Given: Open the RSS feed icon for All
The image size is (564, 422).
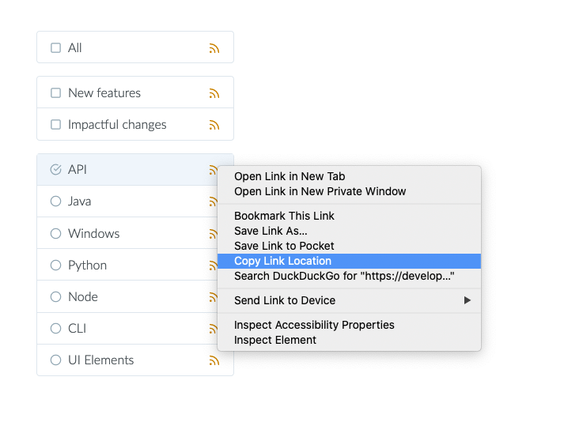Looking at the screenshot, I should [214, 48].
